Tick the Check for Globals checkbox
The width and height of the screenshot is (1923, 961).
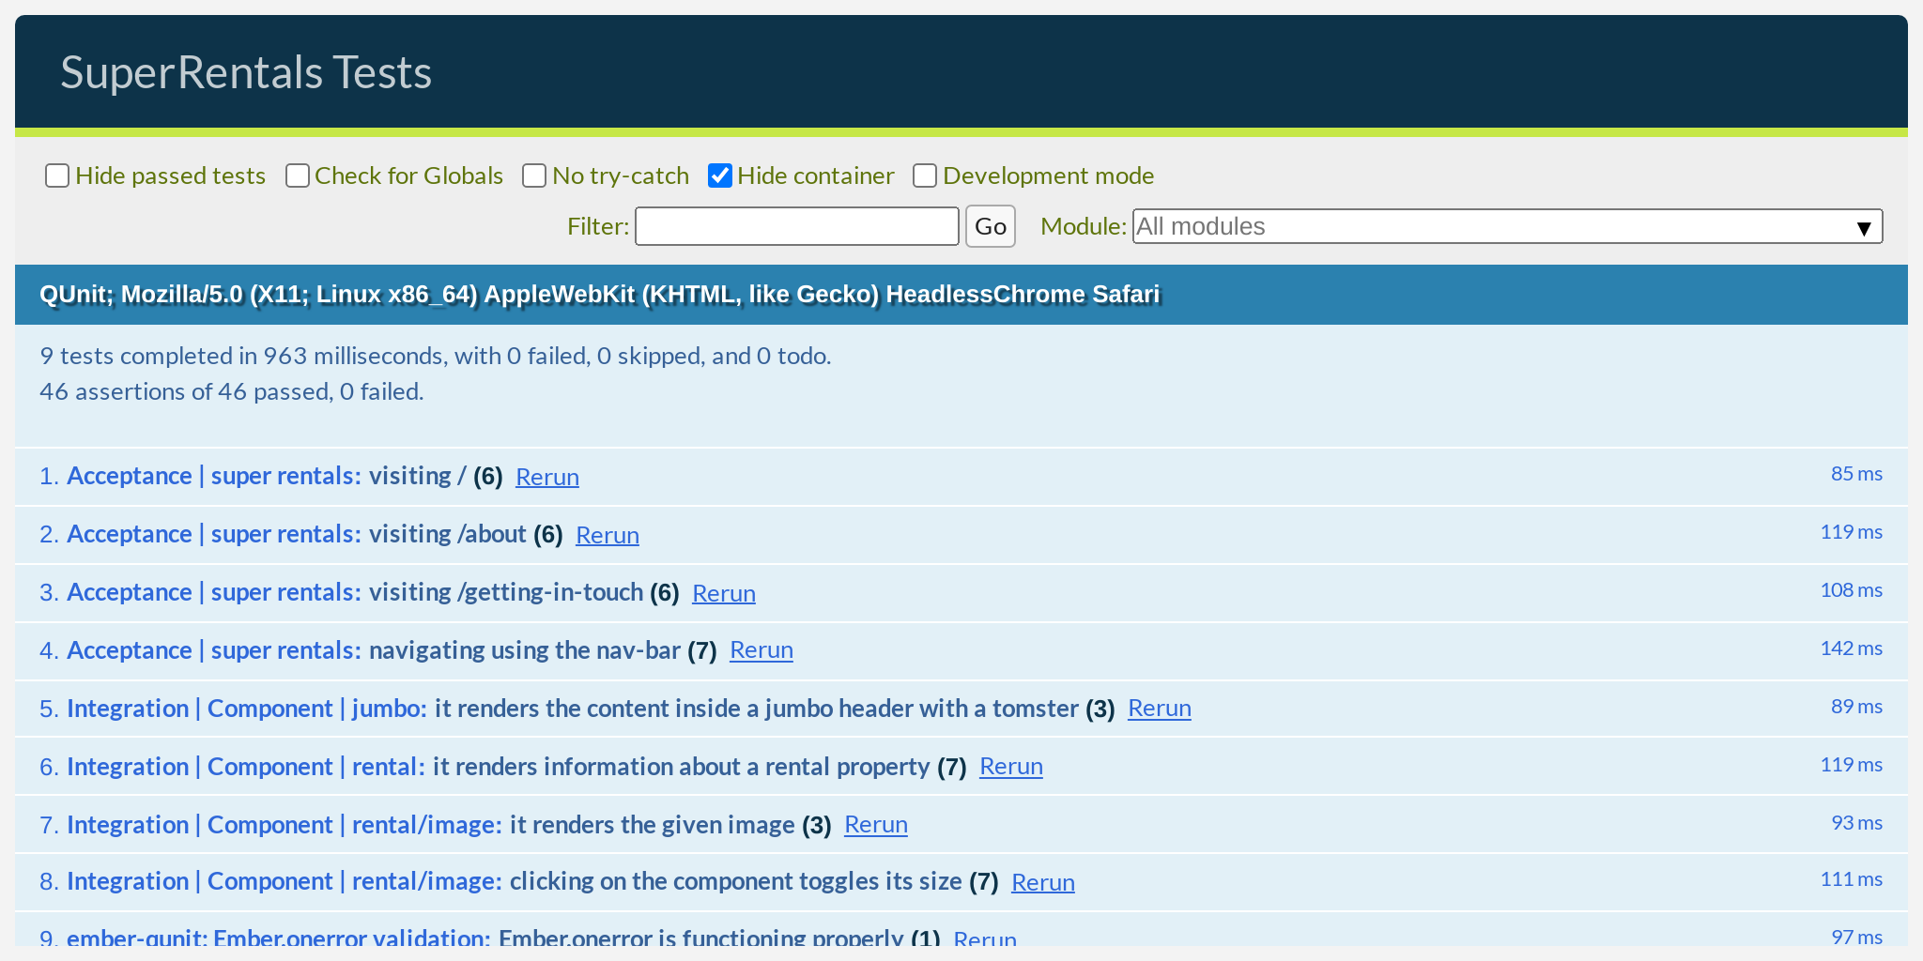[298, 175]
